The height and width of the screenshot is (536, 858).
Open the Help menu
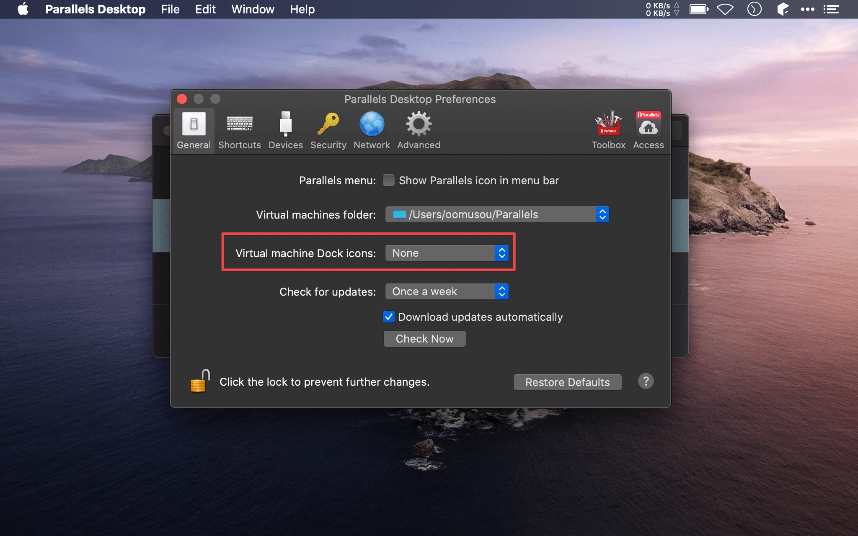pyautogui.click(x=302, y=9)
